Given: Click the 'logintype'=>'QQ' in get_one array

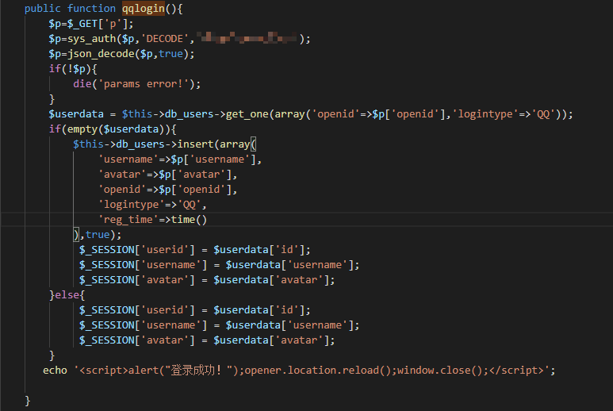Looking at the screenshot, I should pyautogui.click(x=504, y=114).
